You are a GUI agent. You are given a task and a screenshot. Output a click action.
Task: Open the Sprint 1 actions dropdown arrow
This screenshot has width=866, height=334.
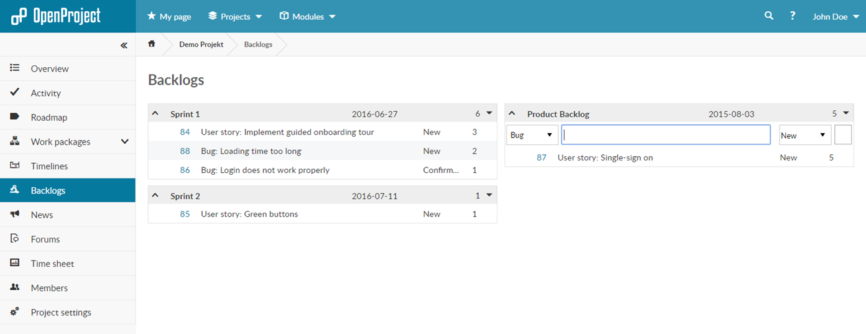tap(489, 113)
